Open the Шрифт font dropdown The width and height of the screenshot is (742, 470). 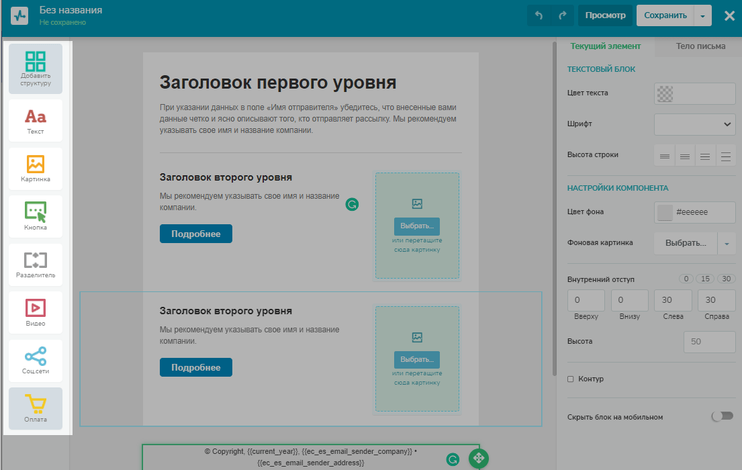coord(694,124)
